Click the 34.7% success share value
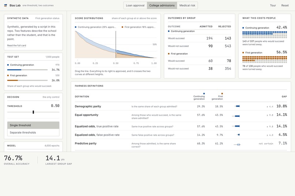This screenshot has height=196, width=295. 56,70
